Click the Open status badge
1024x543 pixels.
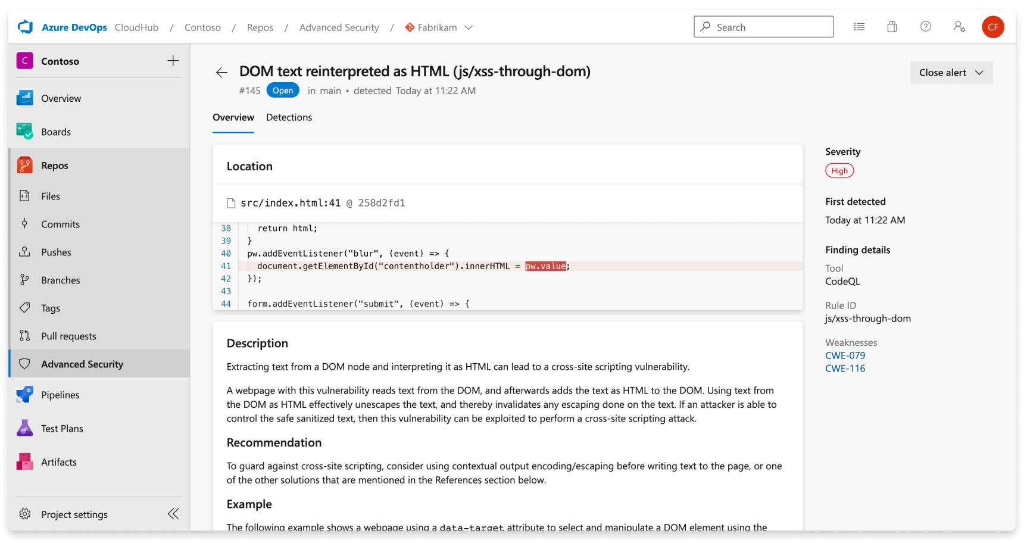pos(283,90)
